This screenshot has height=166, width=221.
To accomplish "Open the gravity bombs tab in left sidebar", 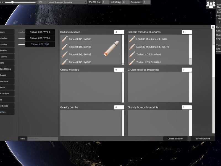I will click(x=7, y=51).
